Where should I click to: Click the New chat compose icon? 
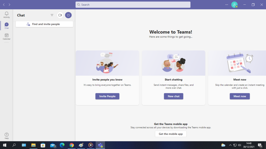[68, 15]
